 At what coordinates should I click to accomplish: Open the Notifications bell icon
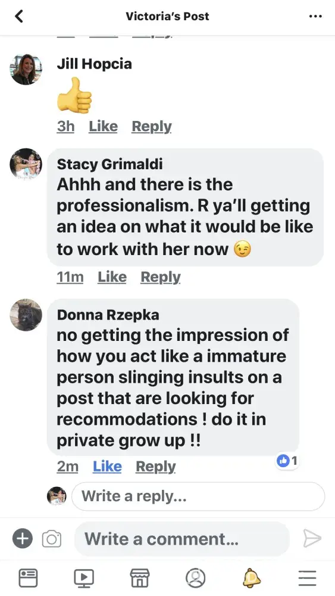[252, 578]
